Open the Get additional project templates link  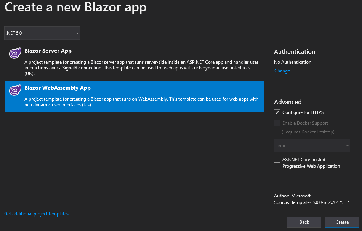pyautogui.click(x=37, y=214)
